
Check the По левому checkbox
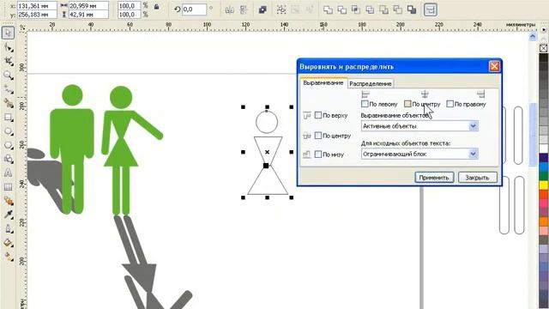click(x=365, y=104)
